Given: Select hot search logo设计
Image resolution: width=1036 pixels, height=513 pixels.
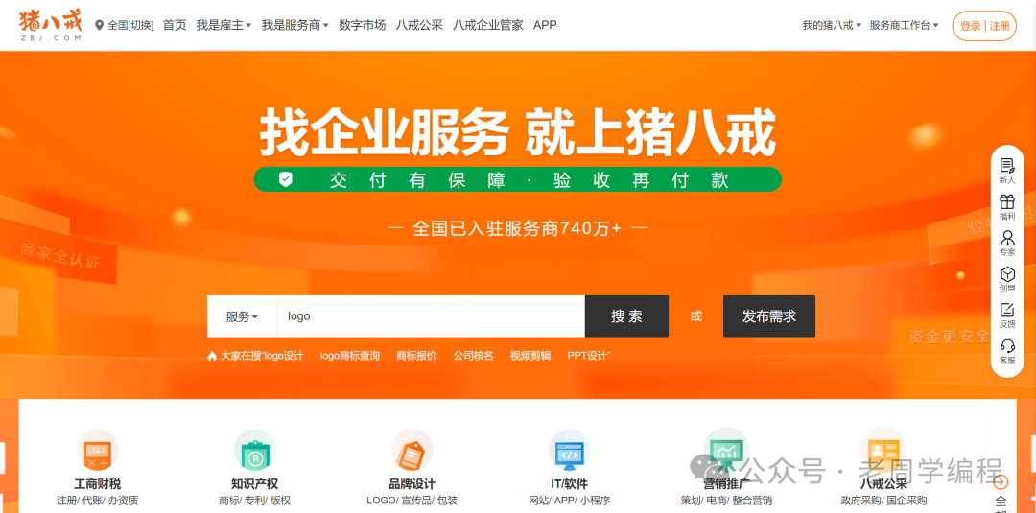Looking at the screenshot, I should point(283,356).
